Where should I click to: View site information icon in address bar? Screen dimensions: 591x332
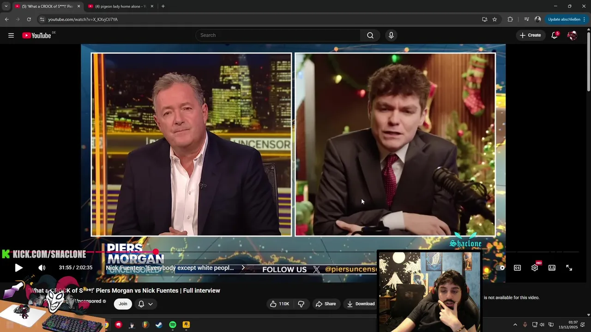42,19
